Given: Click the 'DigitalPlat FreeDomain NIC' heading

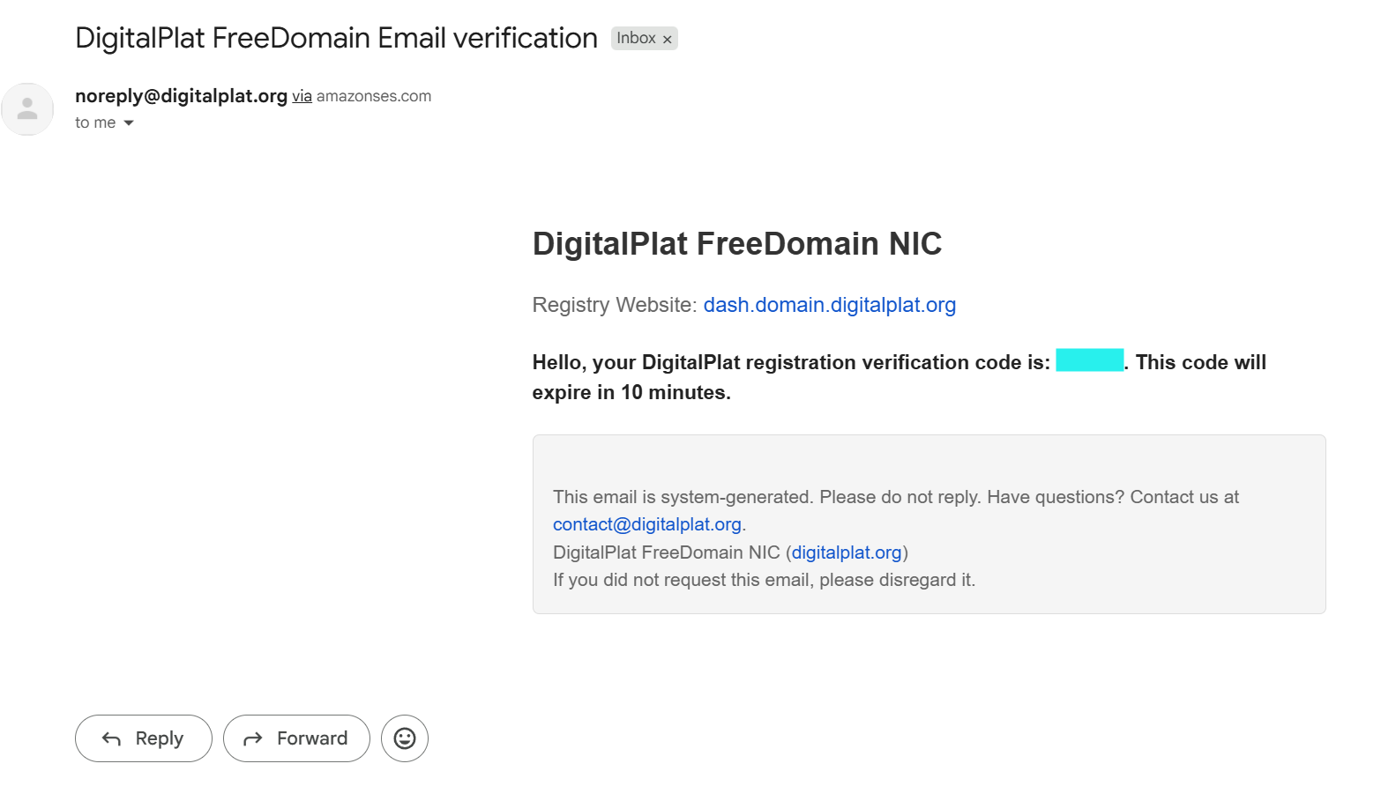Looking at the screenshot, I should (x=737, y=243).
